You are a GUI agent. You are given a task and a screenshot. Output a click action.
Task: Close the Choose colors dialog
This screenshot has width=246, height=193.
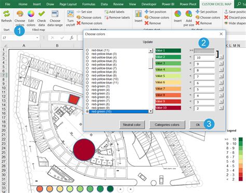click(x=221, y=34)
